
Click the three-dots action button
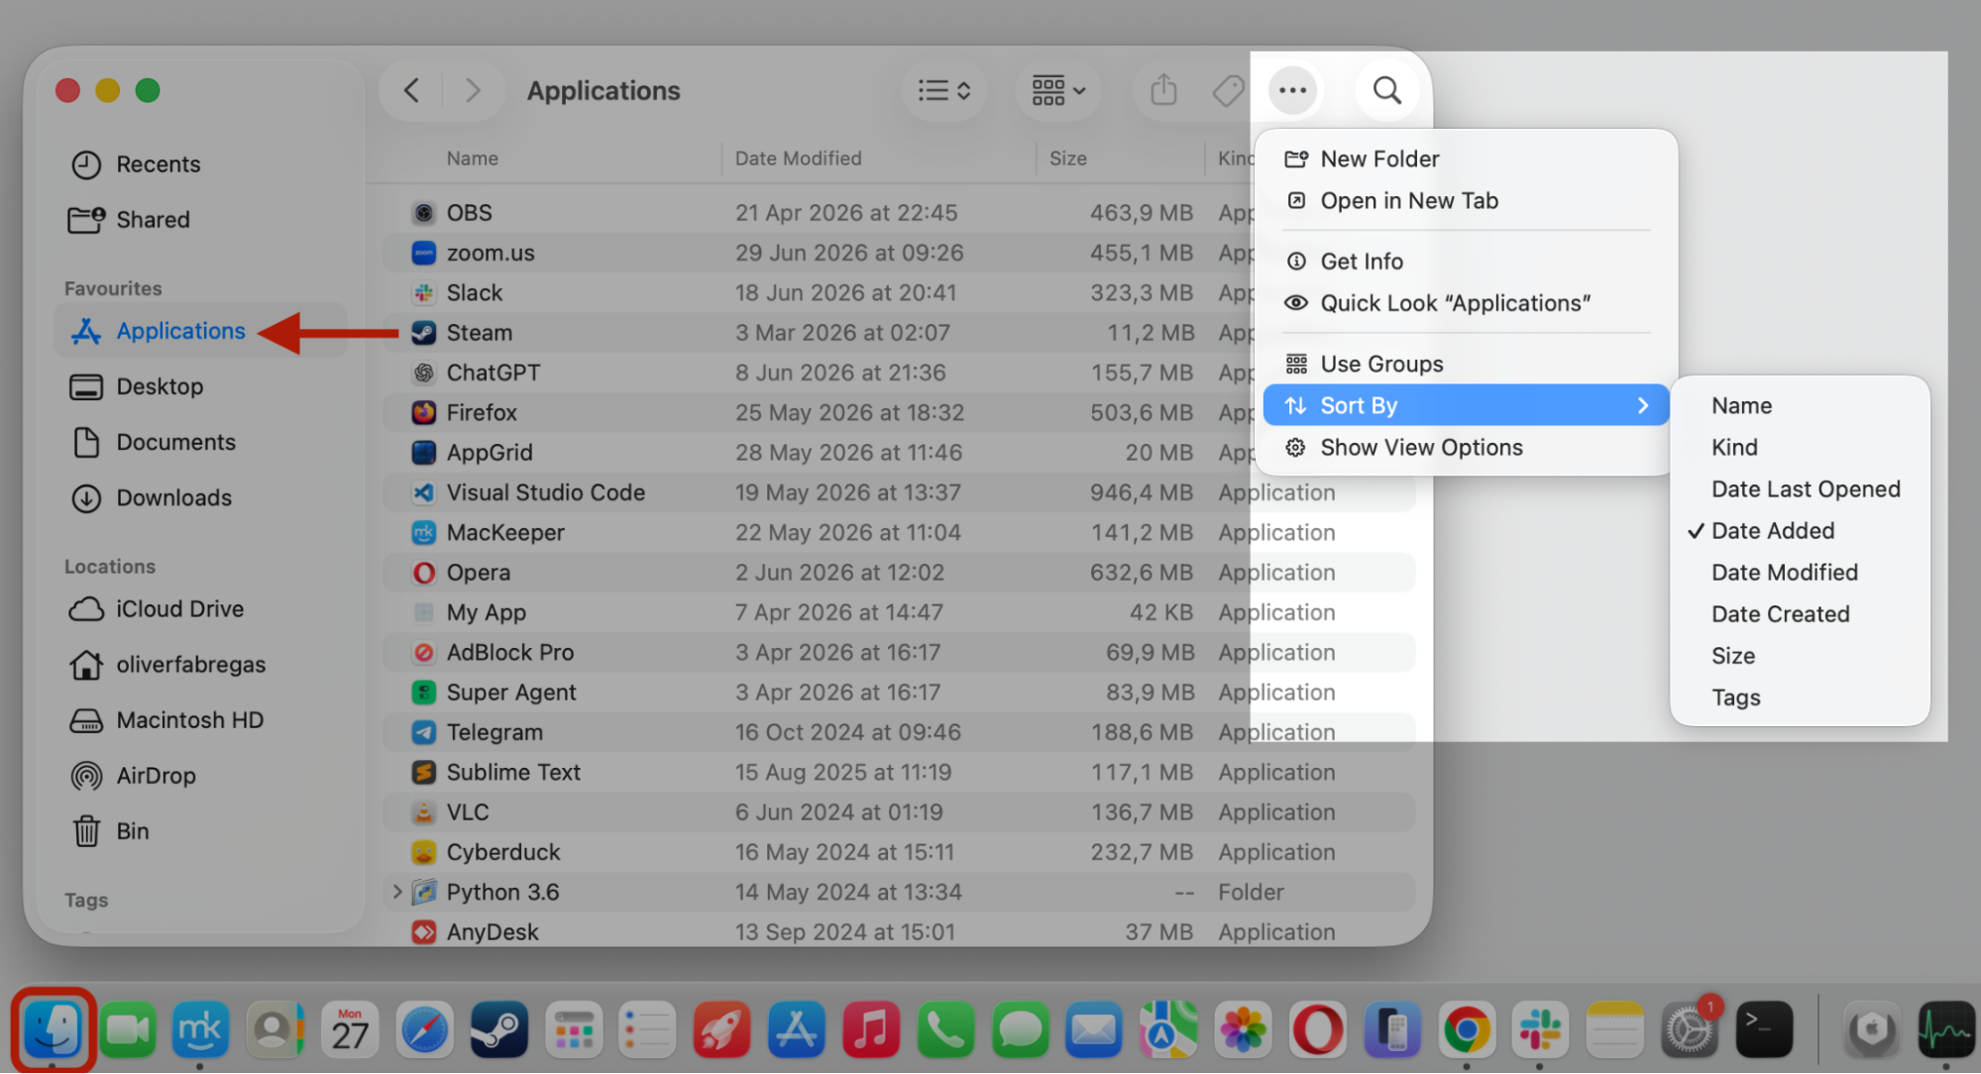1292,90
